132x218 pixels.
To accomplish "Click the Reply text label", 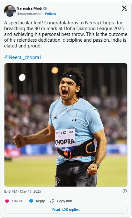I will (x=40, y=201).
